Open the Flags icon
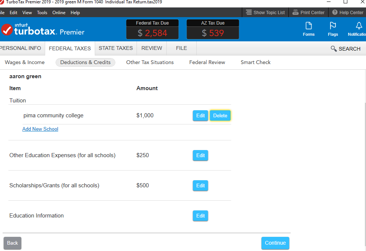 333,29
